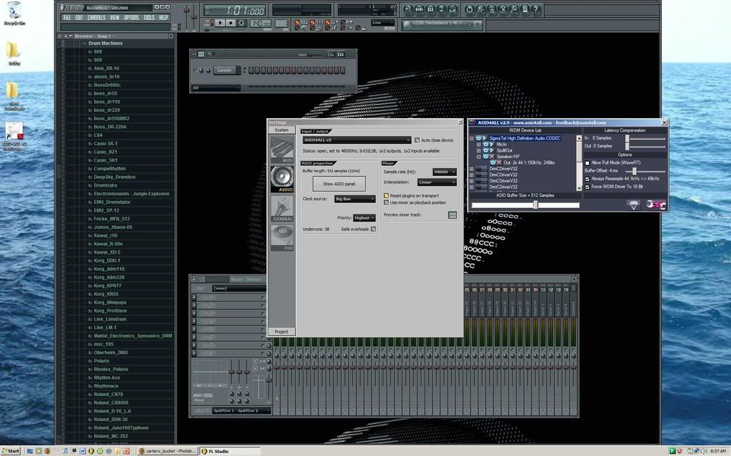Click the Record transport button

click(x=241, y=23)
